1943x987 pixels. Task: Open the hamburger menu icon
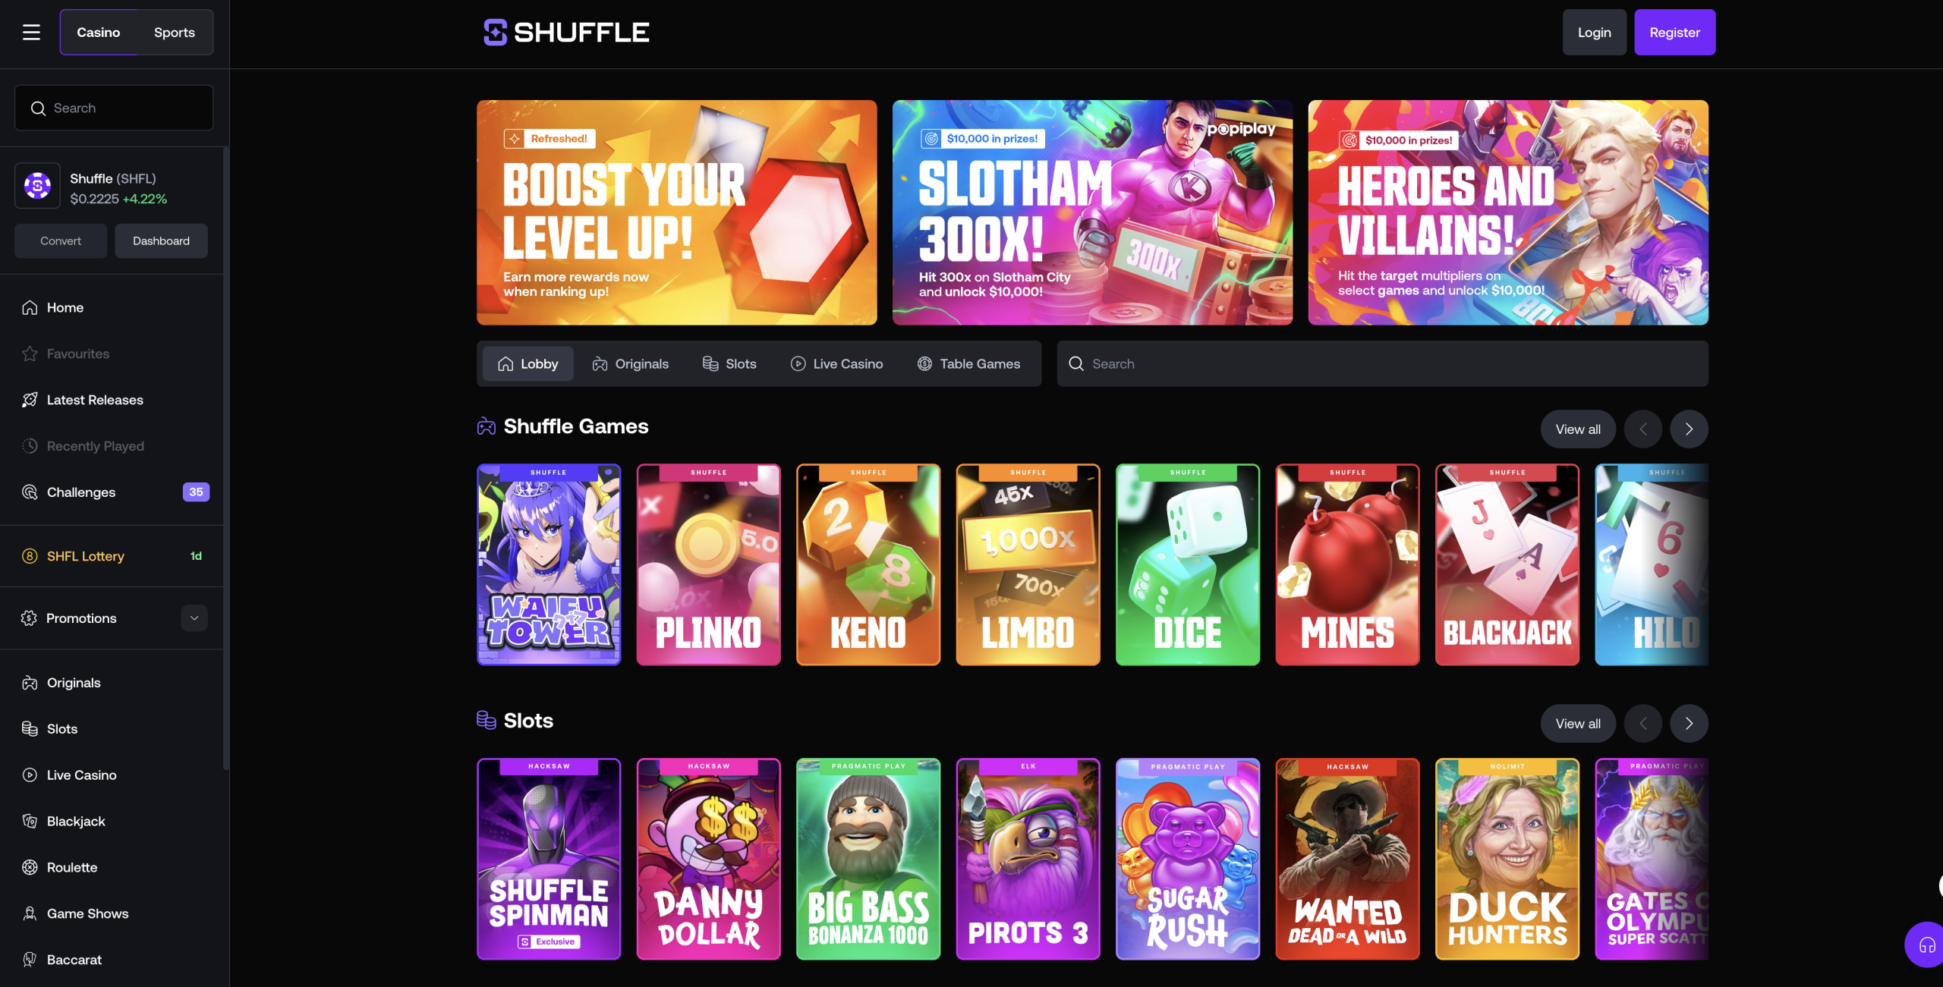tap(31, 33)
